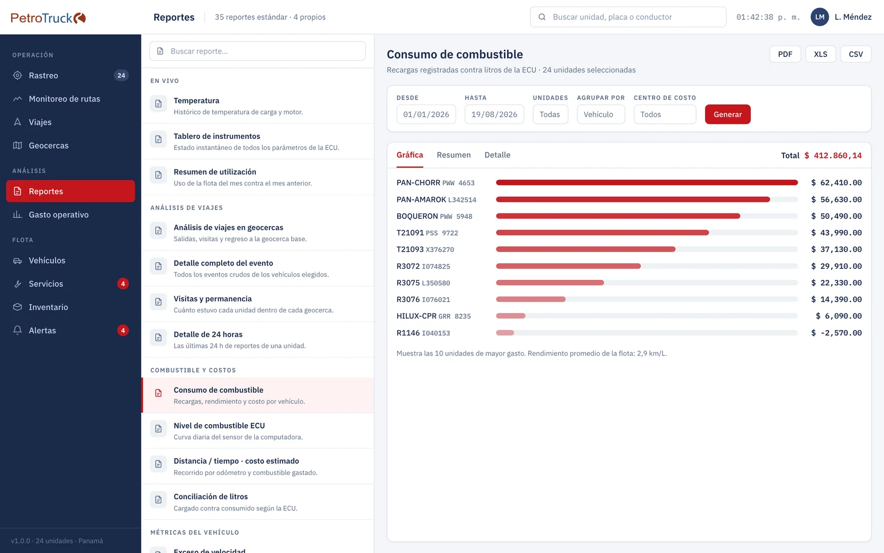Viewport: 884px width, 553px height.
Task: Focus the Buscar unidad, placa o conductor field
Action: click(628, 17)
